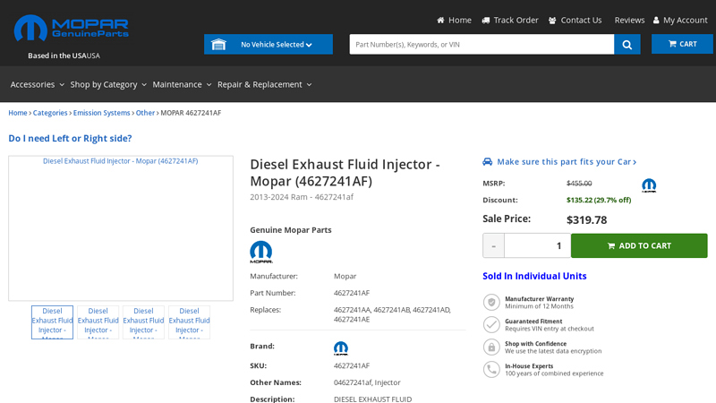This screenshot has width=716, height=403.
Task: Expand the Shop by Category menu
Action: click(x=108, y=84)
